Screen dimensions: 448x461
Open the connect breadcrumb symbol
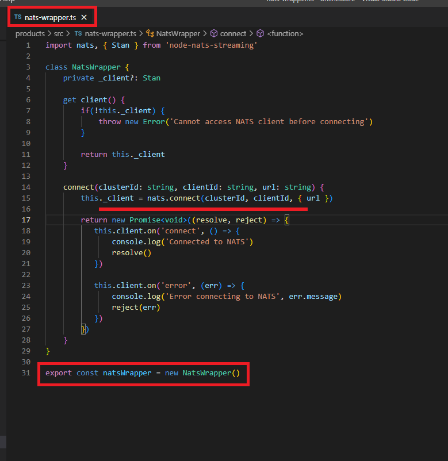(x=233, y=34)
